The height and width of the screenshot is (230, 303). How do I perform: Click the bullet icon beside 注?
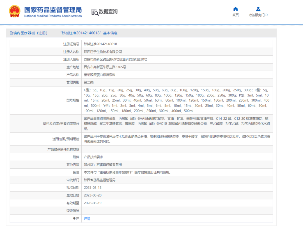[74, 219]
